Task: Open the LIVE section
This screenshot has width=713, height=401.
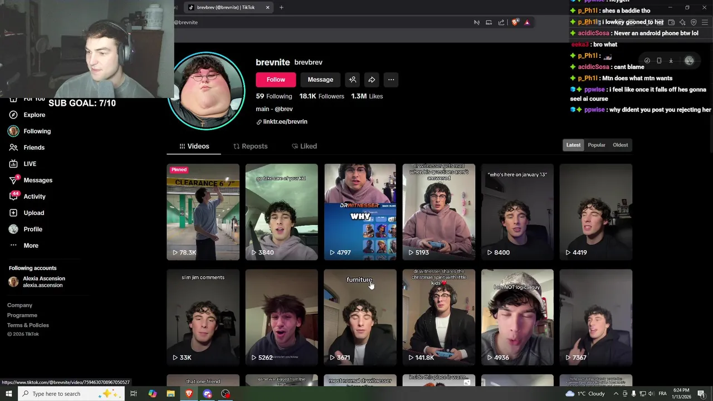Action: coord(23,164)
